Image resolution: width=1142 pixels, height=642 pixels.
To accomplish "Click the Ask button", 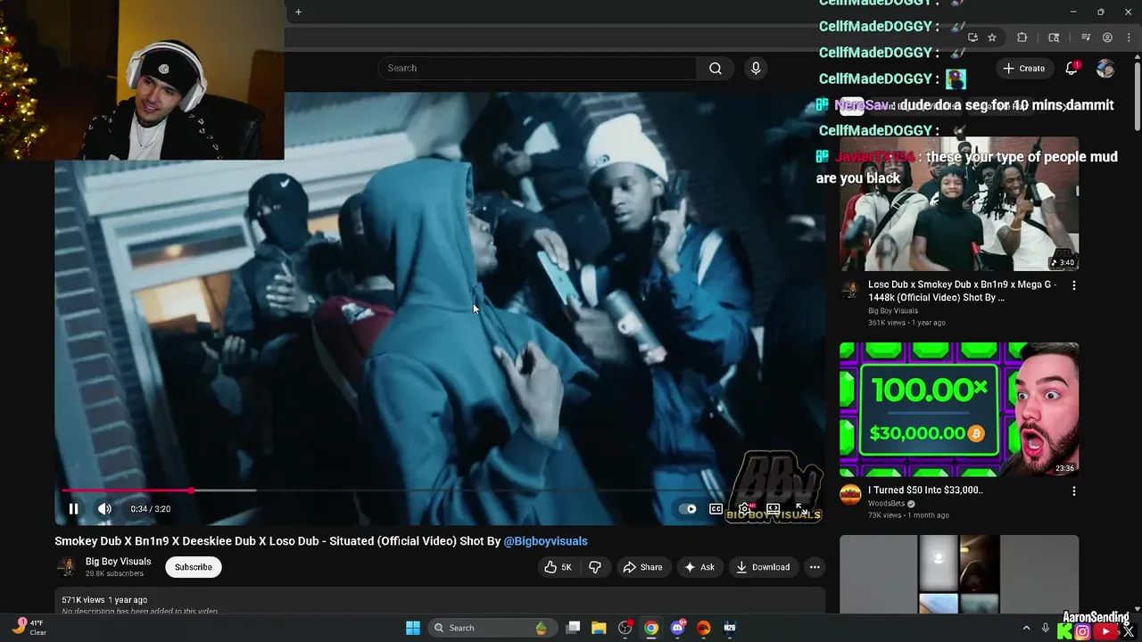I will tap(699, 567).
